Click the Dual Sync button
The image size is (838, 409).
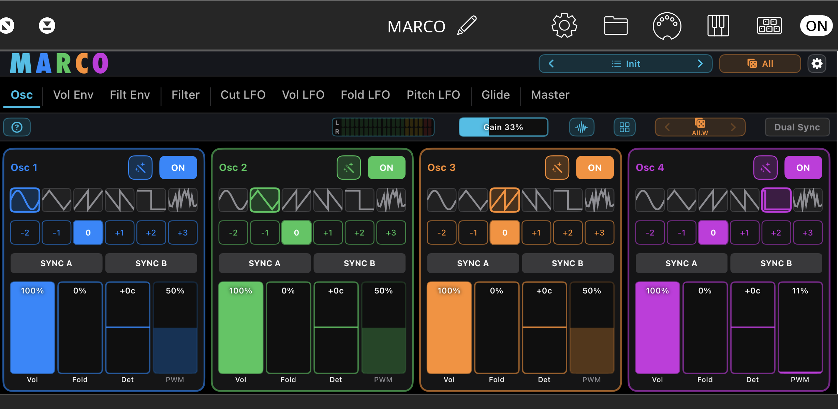(x=797, y=127)
